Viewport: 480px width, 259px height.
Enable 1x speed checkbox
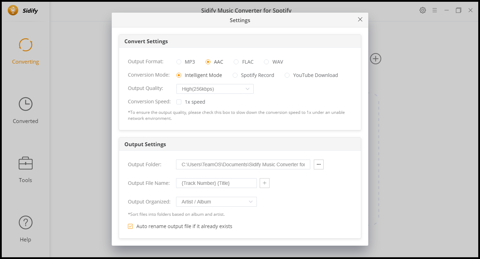(x=179, y=102)
